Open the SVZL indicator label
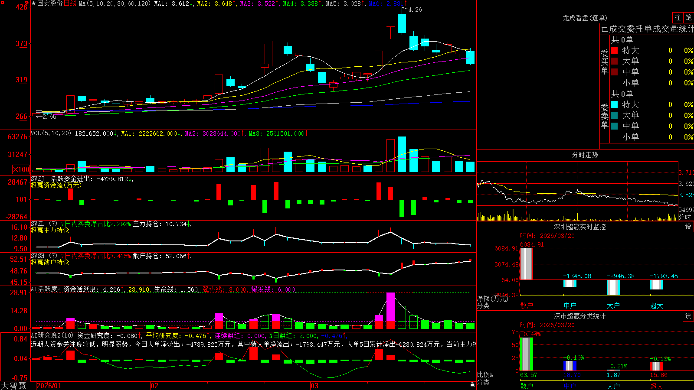This screenshot has width=694, height=390. coord(38,224)
